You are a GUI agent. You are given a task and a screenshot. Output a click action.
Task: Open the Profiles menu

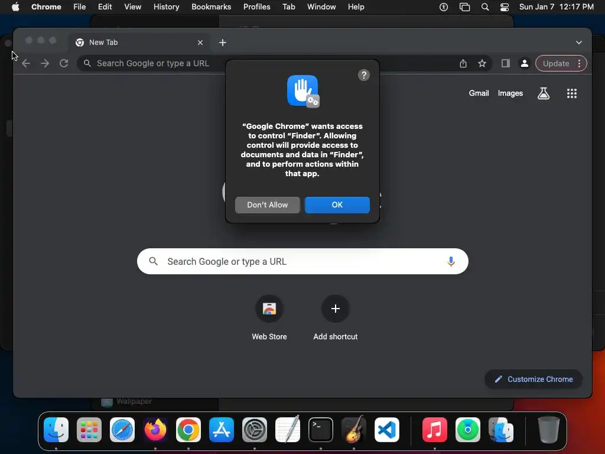coord(256,7)
